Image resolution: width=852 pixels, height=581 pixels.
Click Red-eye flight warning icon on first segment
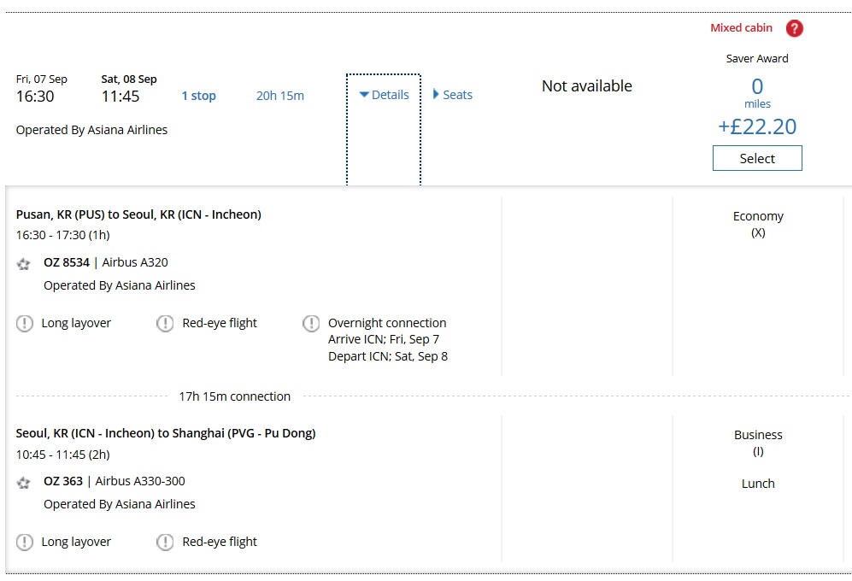165,324
